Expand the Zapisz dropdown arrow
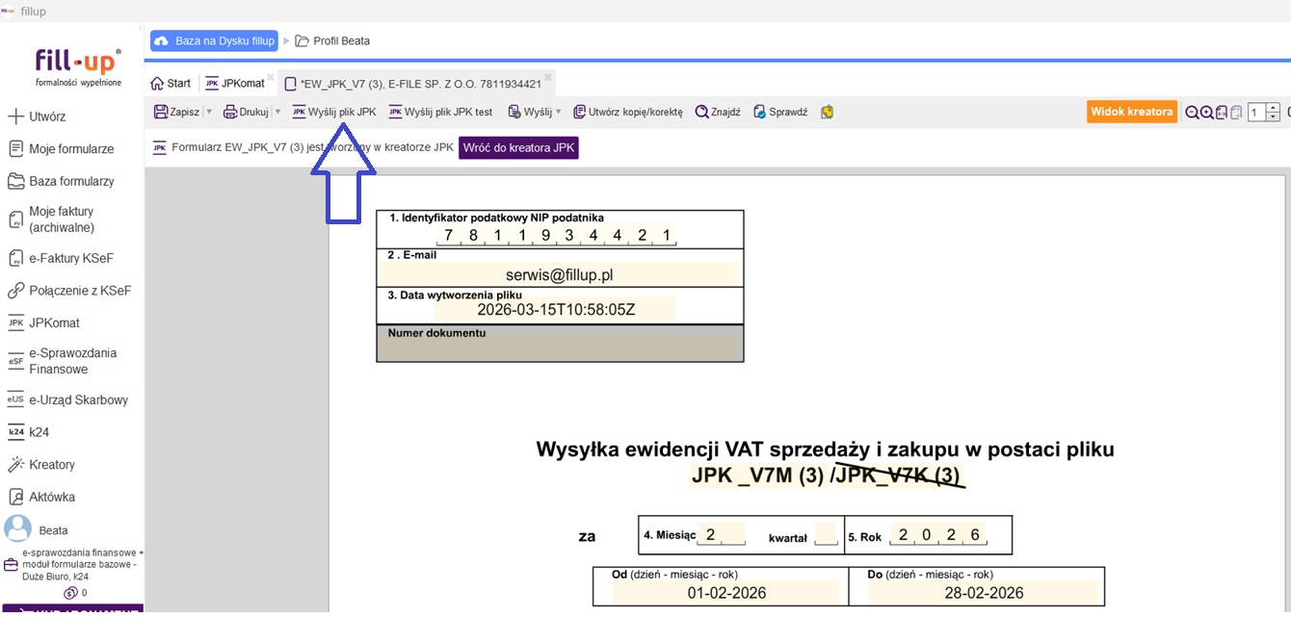Screen dimensions: 1291x617 point(209,112)
